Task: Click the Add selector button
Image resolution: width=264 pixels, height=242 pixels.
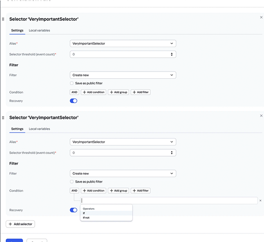Action: tap(20, 224)
